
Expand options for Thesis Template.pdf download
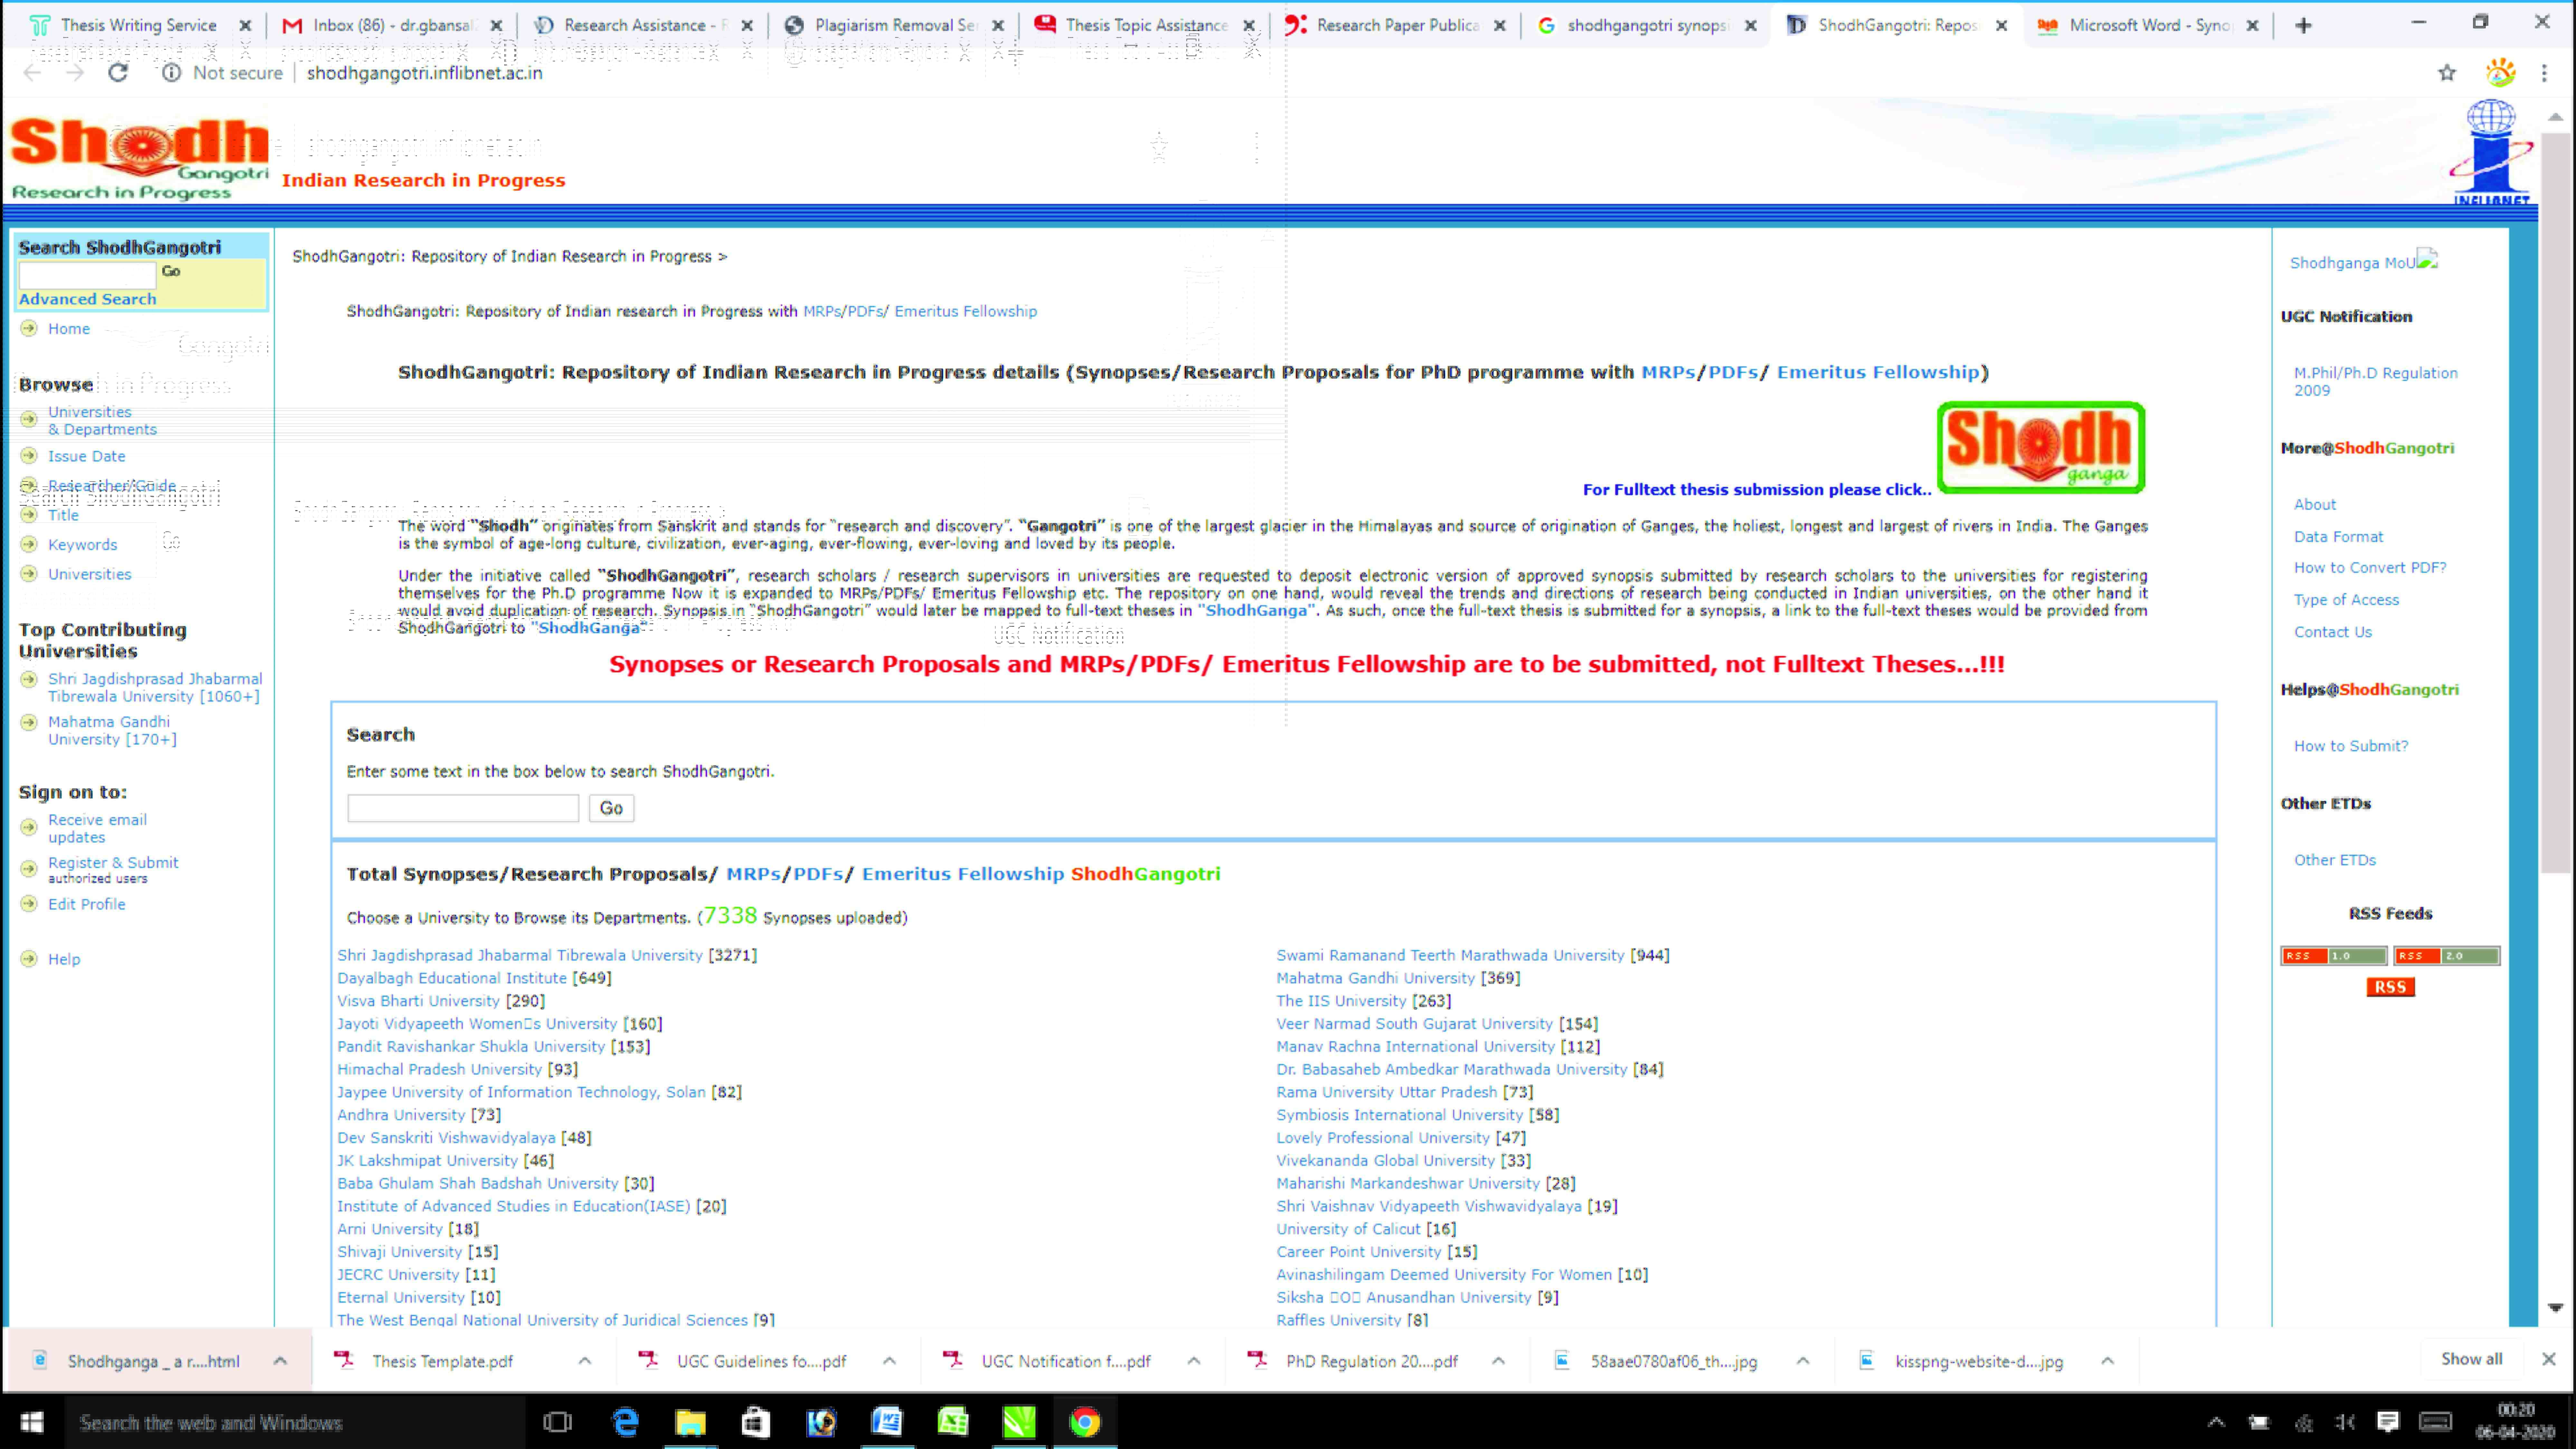(585, 1361)
